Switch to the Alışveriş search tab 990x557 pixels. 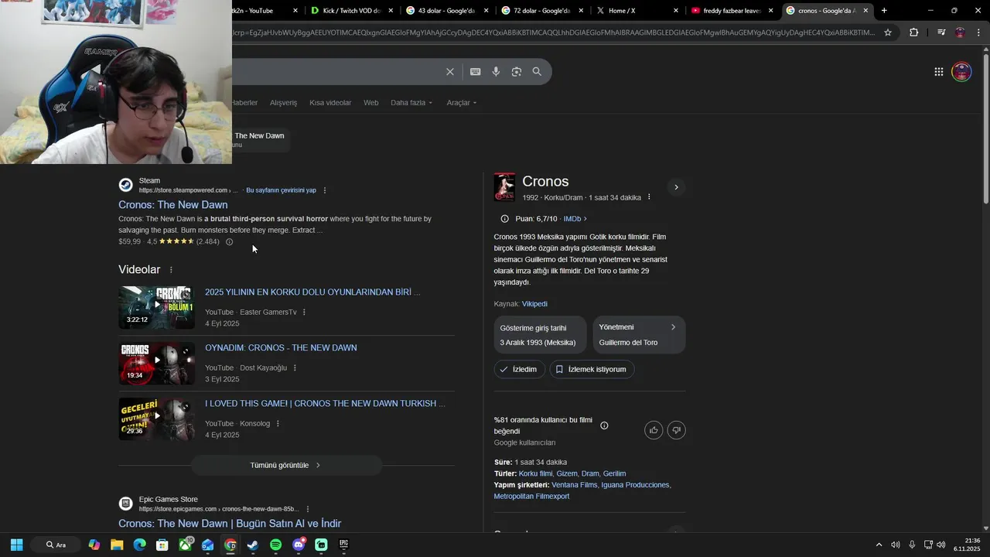coord(283,103)
